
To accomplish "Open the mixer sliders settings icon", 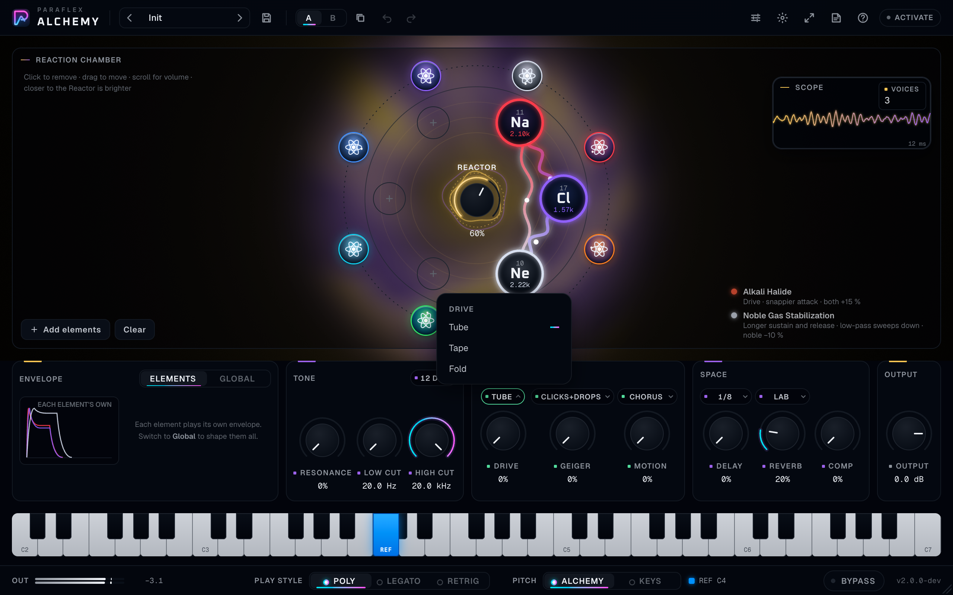I will (755, 18).
